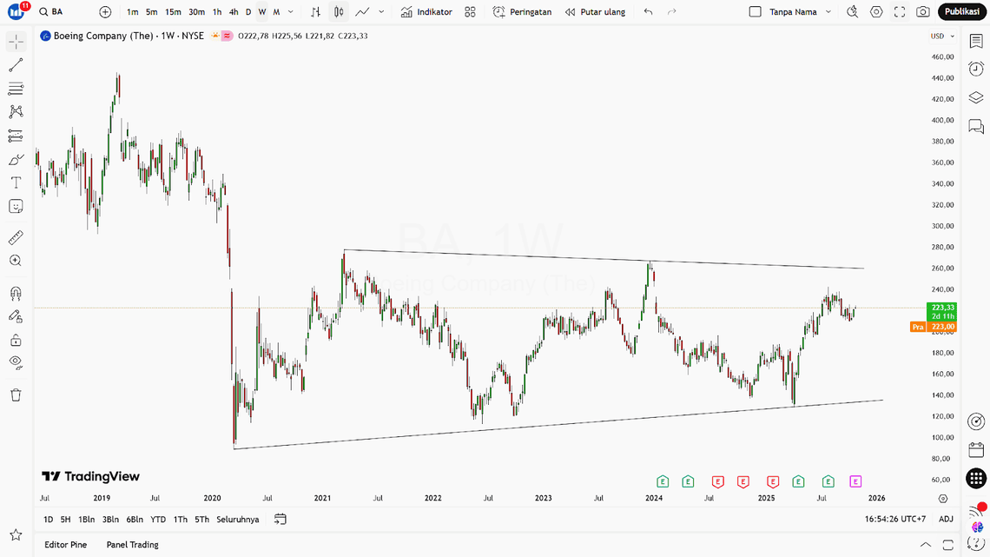This screenshot has height=557, width=990.
Task: Delete drawings with the trash icon
Action: (x=16, y=395)
